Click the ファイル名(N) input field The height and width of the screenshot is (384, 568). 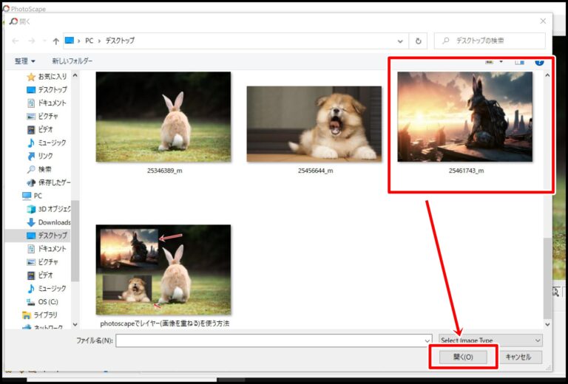coord(274,340)
